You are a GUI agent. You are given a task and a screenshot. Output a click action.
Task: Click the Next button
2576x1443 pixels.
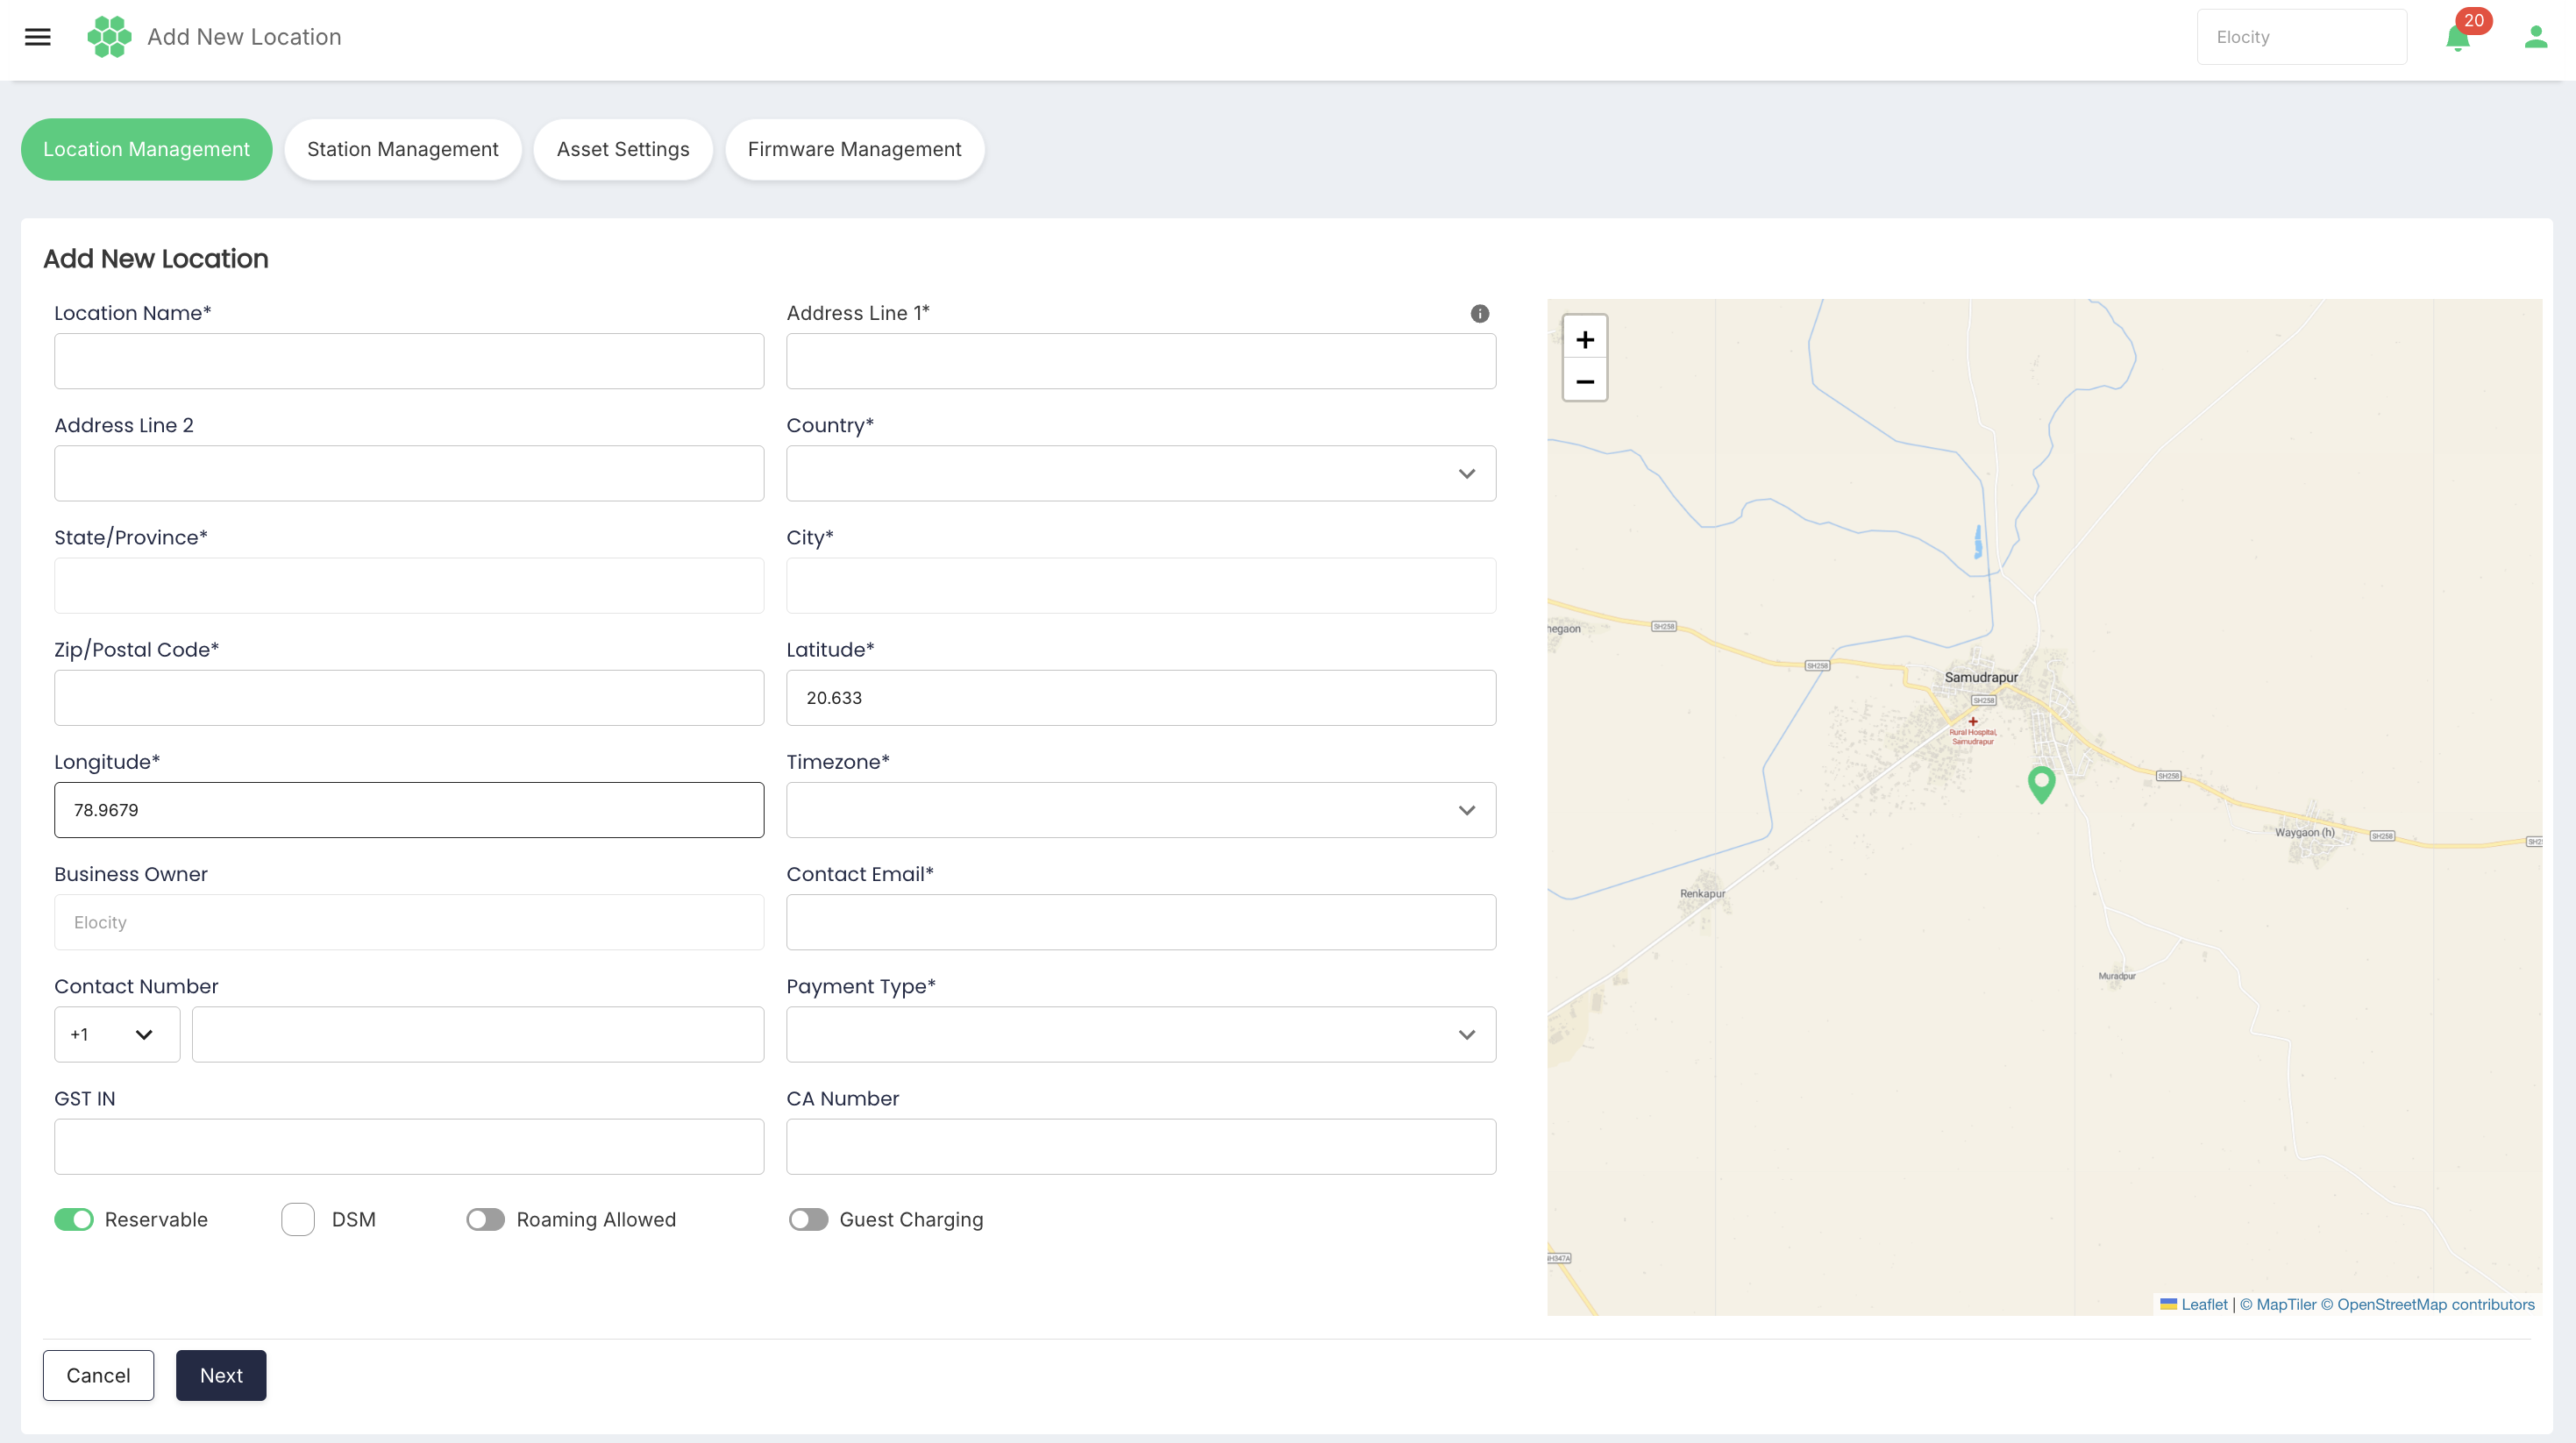[221, 1375]
